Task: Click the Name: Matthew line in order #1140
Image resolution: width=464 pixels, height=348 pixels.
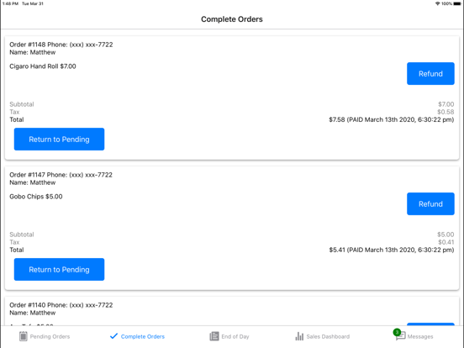Action: [33, 313]
